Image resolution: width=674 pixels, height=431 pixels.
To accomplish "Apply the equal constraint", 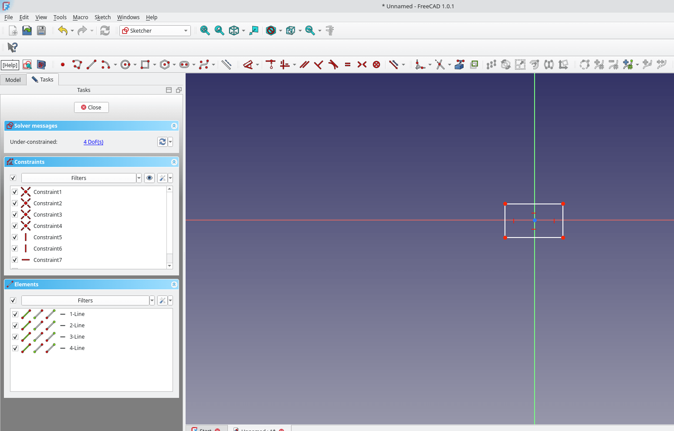I will coord(348,65).
